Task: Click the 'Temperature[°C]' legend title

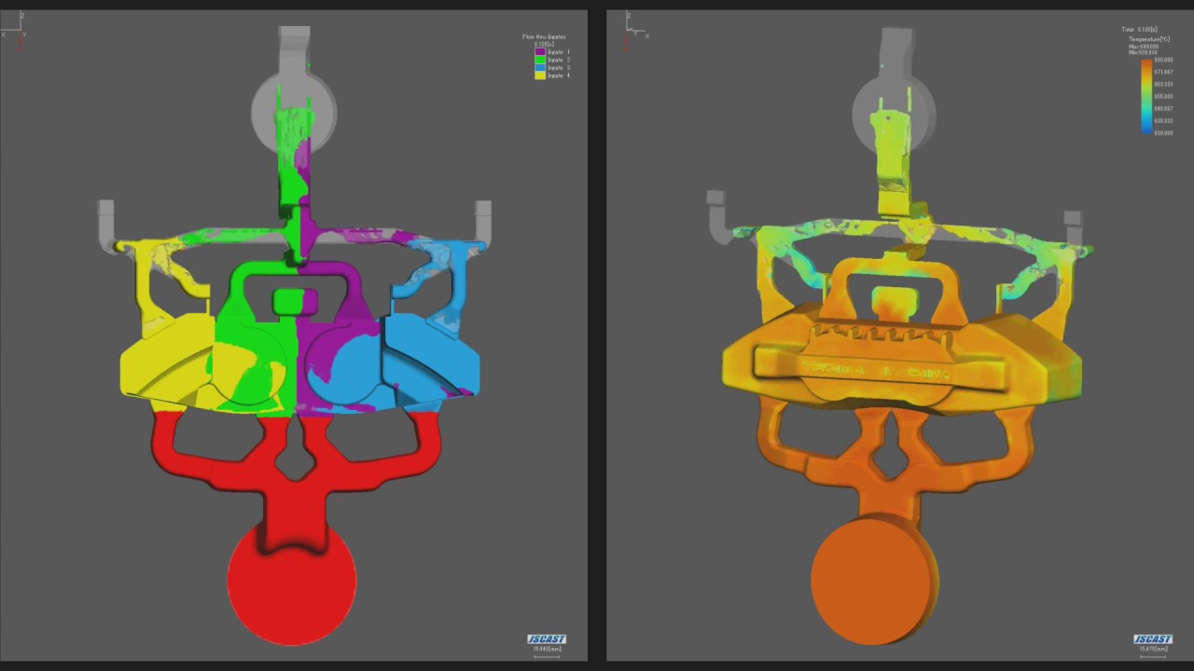Action: (x=1149, y=39)
